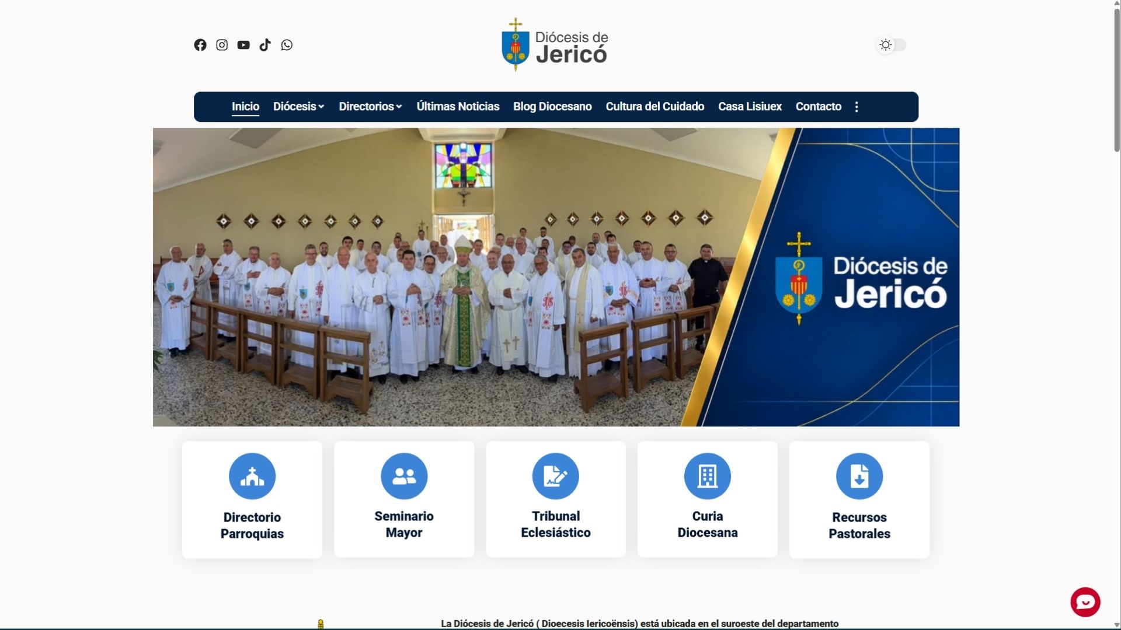Open the Facebook social icon

pos(200,45)
